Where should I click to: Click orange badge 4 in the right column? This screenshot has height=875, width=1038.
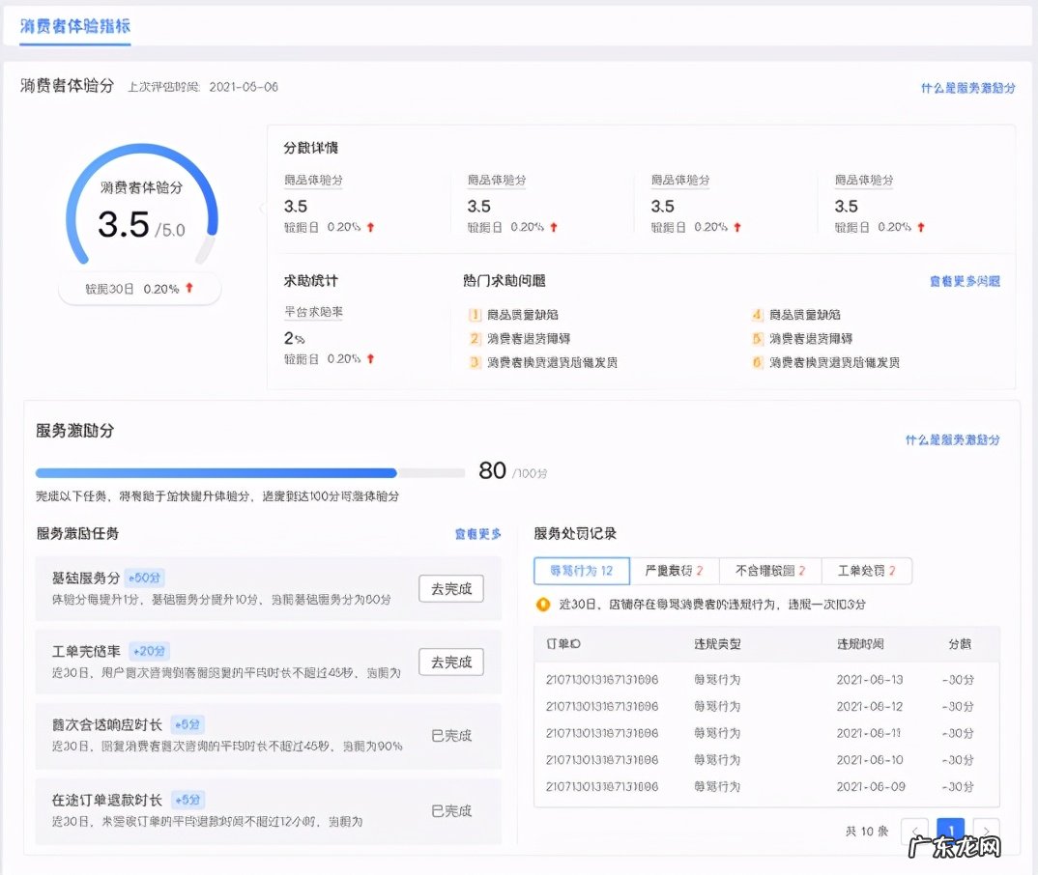pos(757,314)
